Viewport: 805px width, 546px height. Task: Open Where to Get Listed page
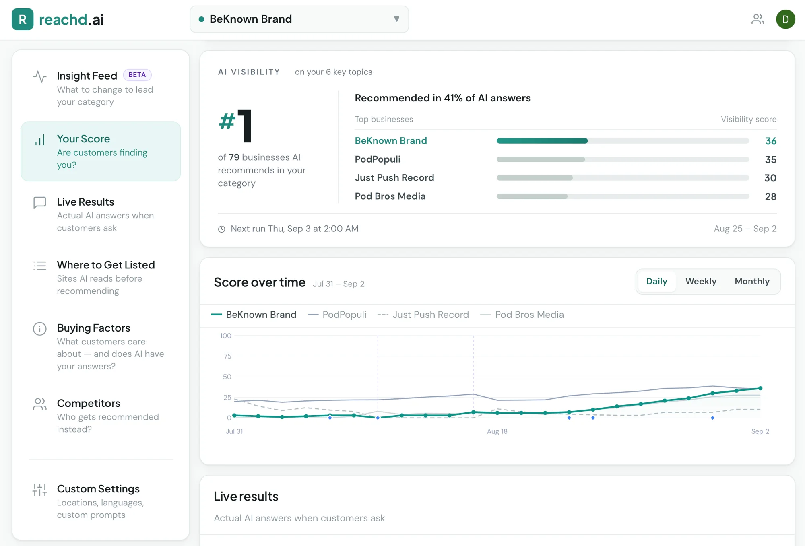click(101, 277)
